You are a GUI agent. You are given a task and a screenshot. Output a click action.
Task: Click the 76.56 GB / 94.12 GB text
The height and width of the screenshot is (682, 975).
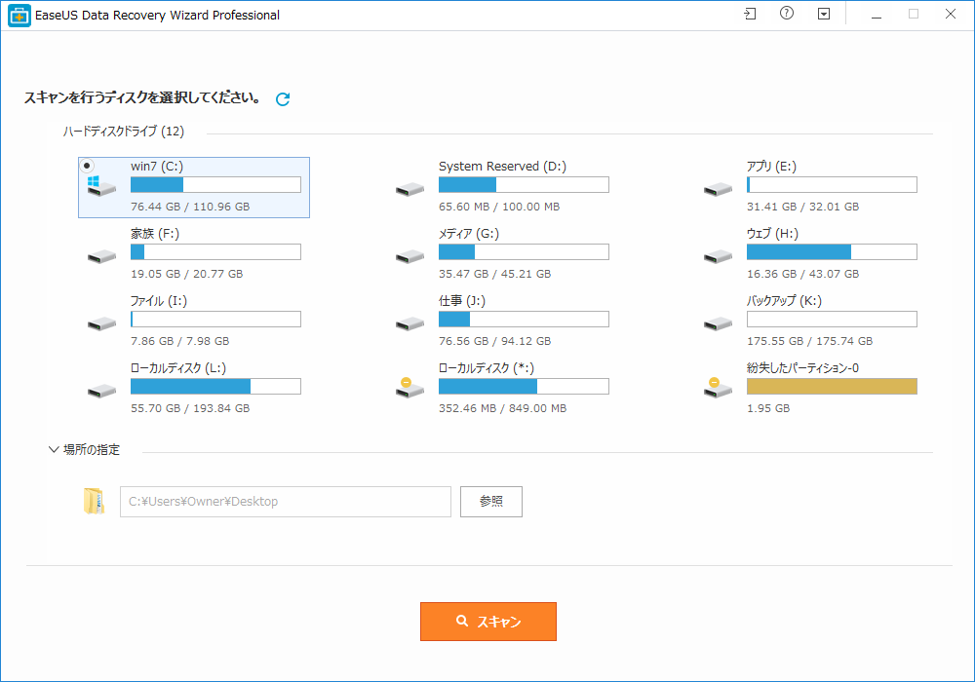495,341
